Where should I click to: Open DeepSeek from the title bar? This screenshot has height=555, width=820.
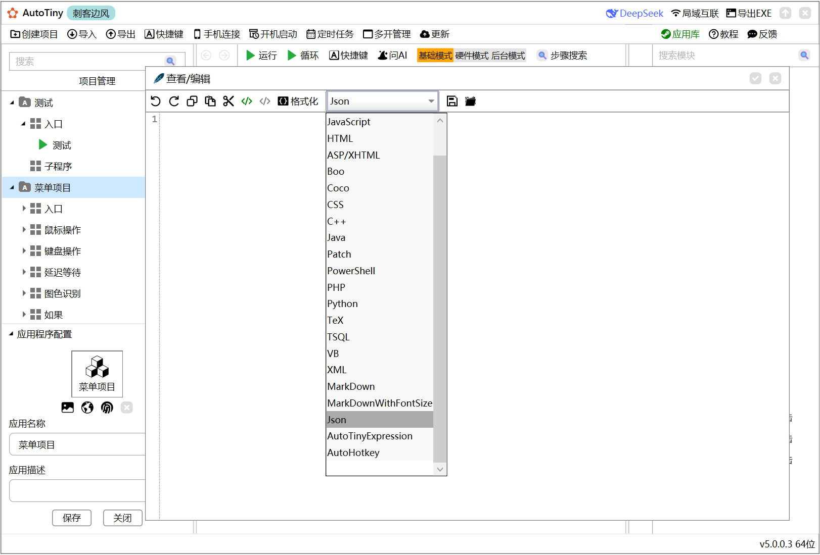click(635, 13)
